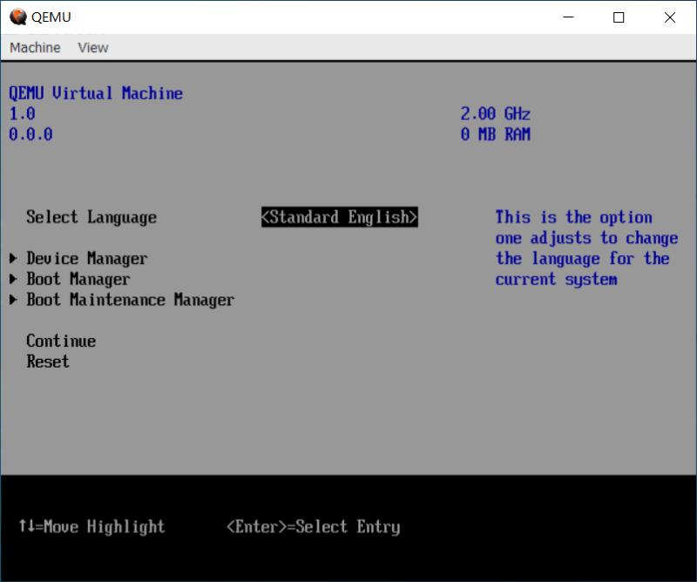Select Continue to boot the system
The image size is (697, 582).
click(x=59, y=341)
